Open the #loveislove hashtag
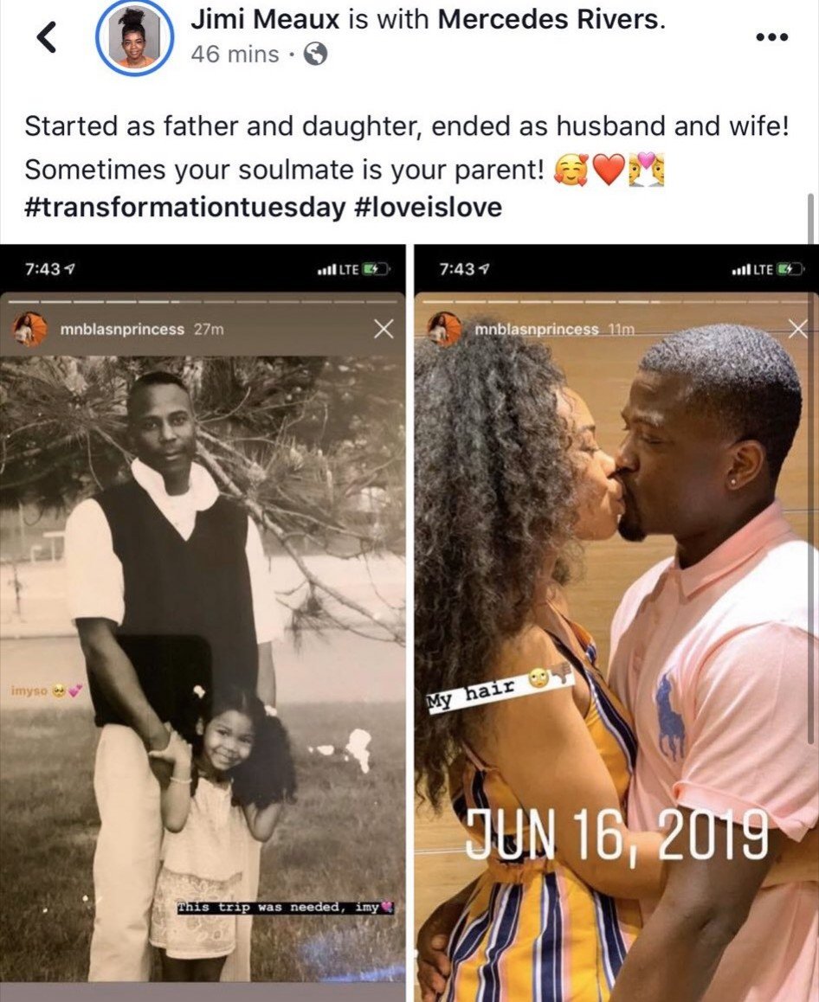This screenshot has width=819, height=1002. (427, 207)
